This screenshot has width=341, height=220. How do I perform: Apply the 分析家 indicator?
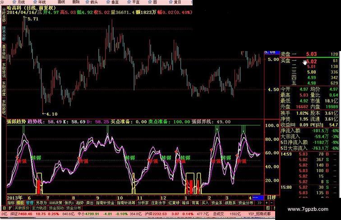click(x=143, y=203)
